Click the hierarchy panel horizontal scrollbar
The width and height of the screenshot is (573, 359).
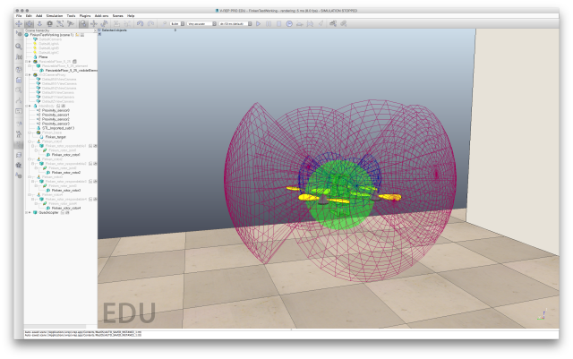coord(56,326)
